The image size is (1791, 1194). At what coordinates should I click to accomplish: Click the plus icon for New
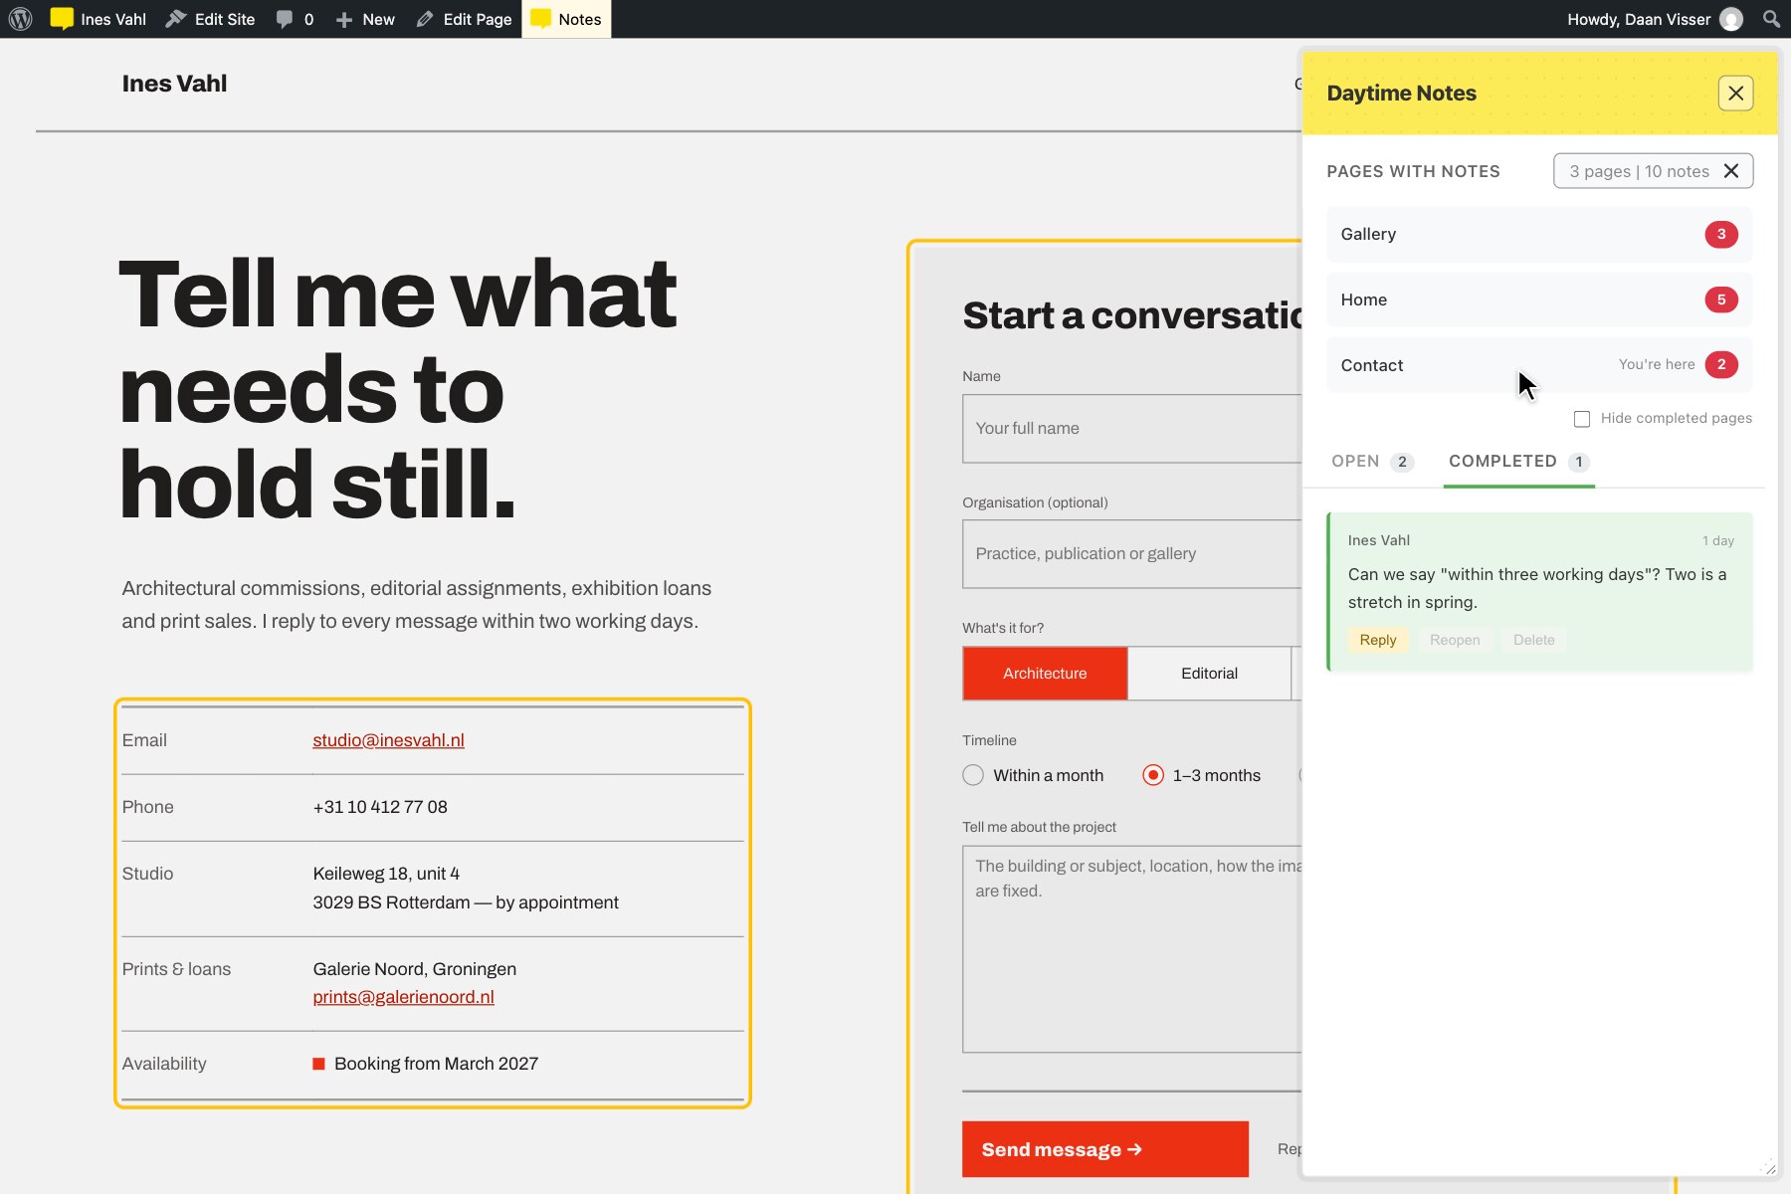(x=344, y=20)
